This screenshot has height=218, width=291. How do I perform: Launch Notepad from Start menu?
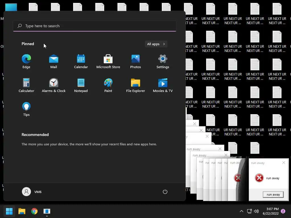pyautogui.click(x=81, y=85)
